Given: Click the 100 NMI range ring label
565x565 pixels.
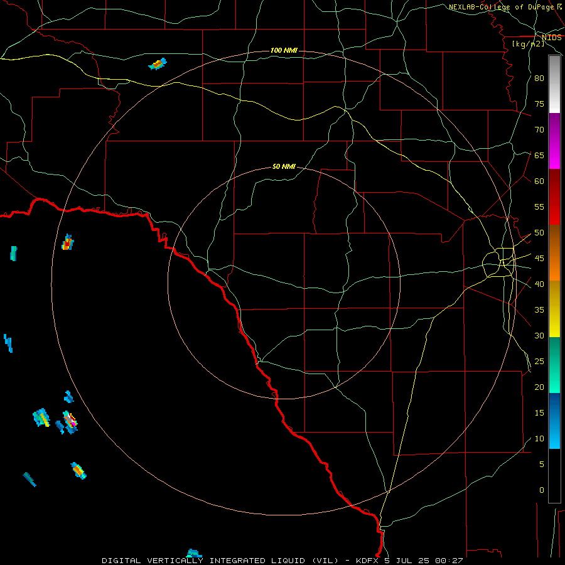Looking at the screenshot, I should tap(284, 50).
